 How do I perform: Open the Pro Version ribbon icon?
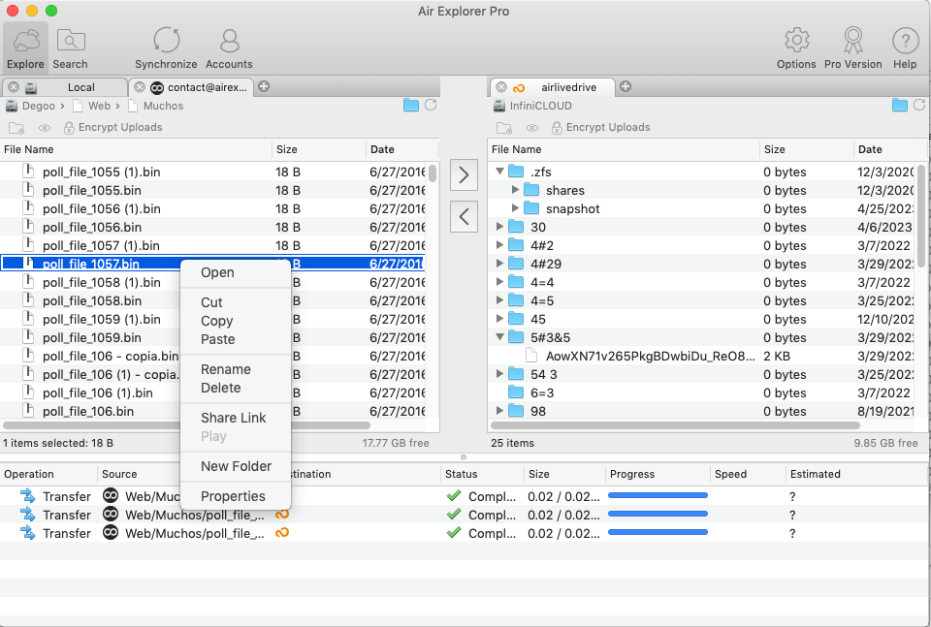(x=853, y=48)
